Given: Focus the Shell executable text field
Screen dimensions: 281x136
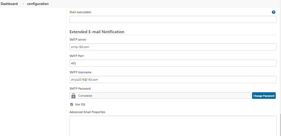Looking at the screenshot, I should 173,20.
